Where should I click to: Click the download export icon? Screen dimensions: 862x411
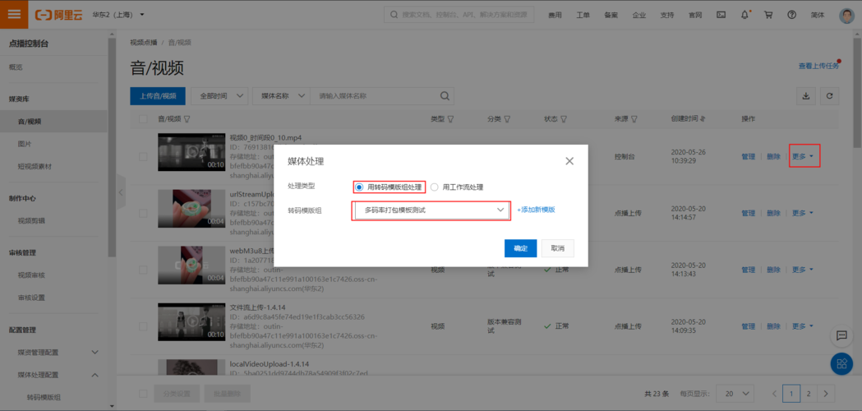coord(806,95)
